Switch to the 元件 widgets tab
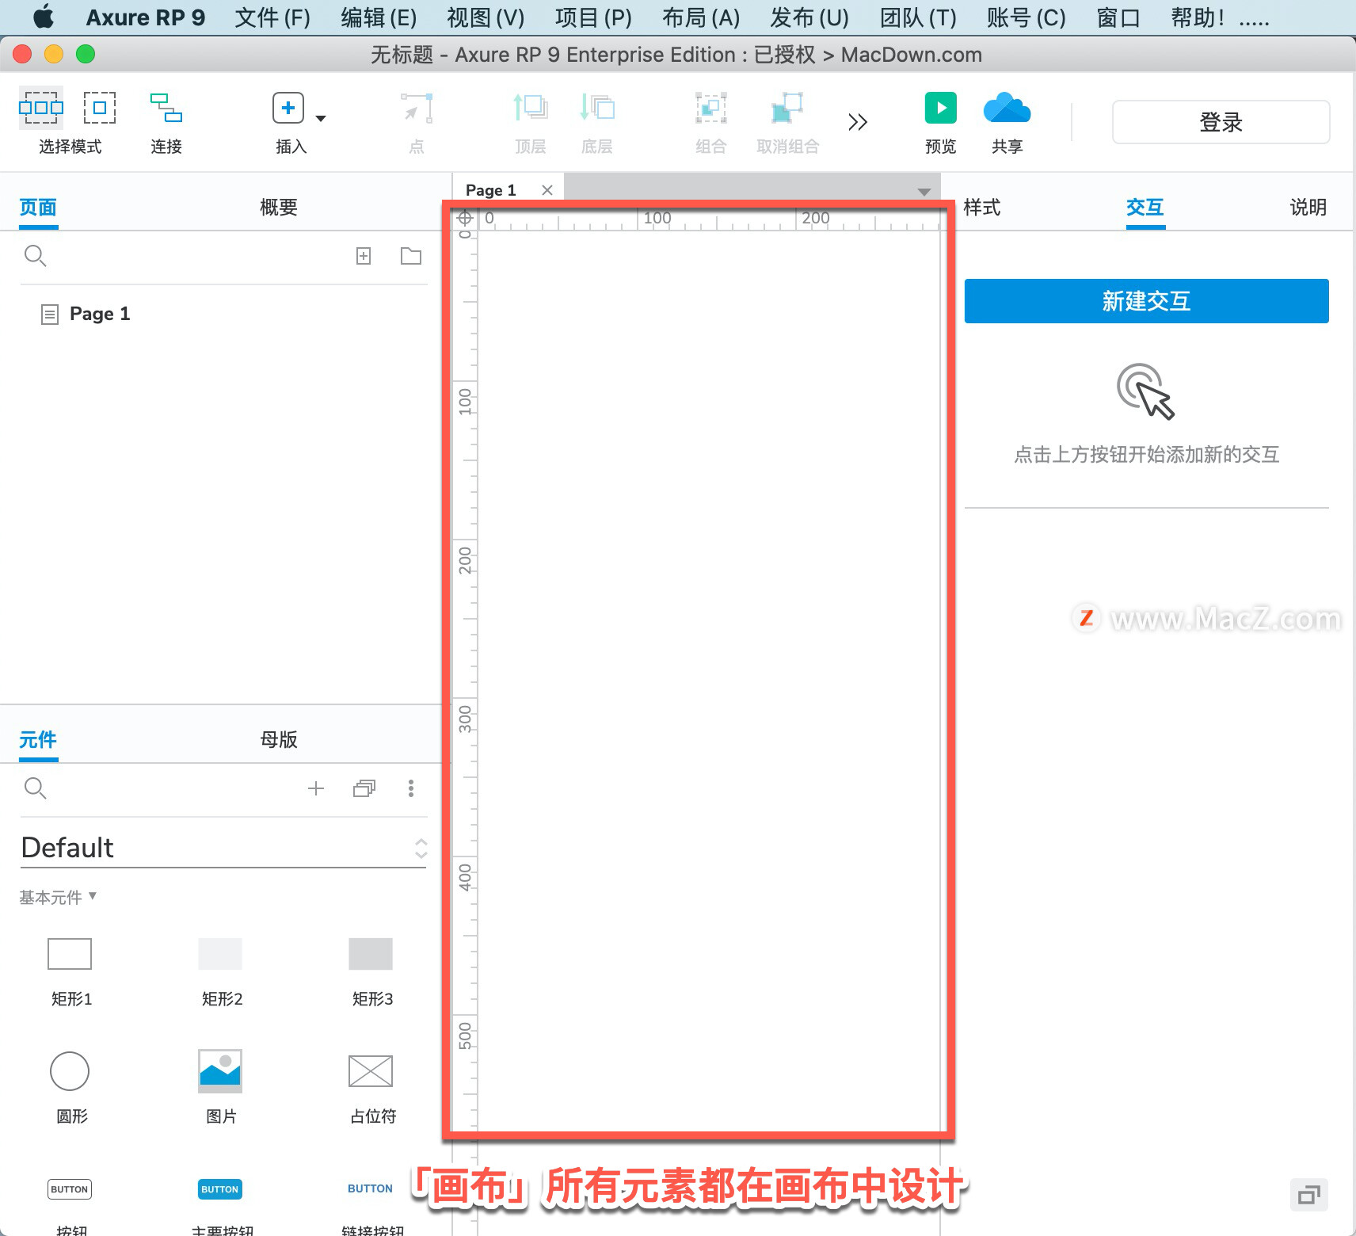The image size is (1356, 1236). click(38, 740)
